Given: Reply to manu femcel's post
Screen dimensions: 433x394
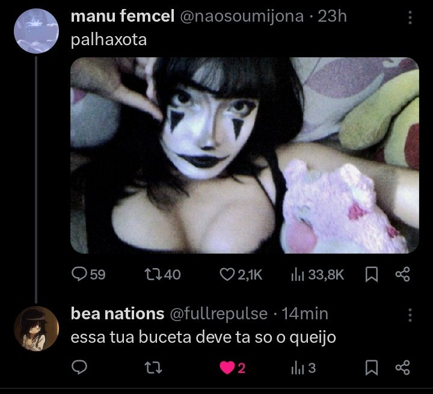Looking at the screenshot, I should (x=88, y=274).
